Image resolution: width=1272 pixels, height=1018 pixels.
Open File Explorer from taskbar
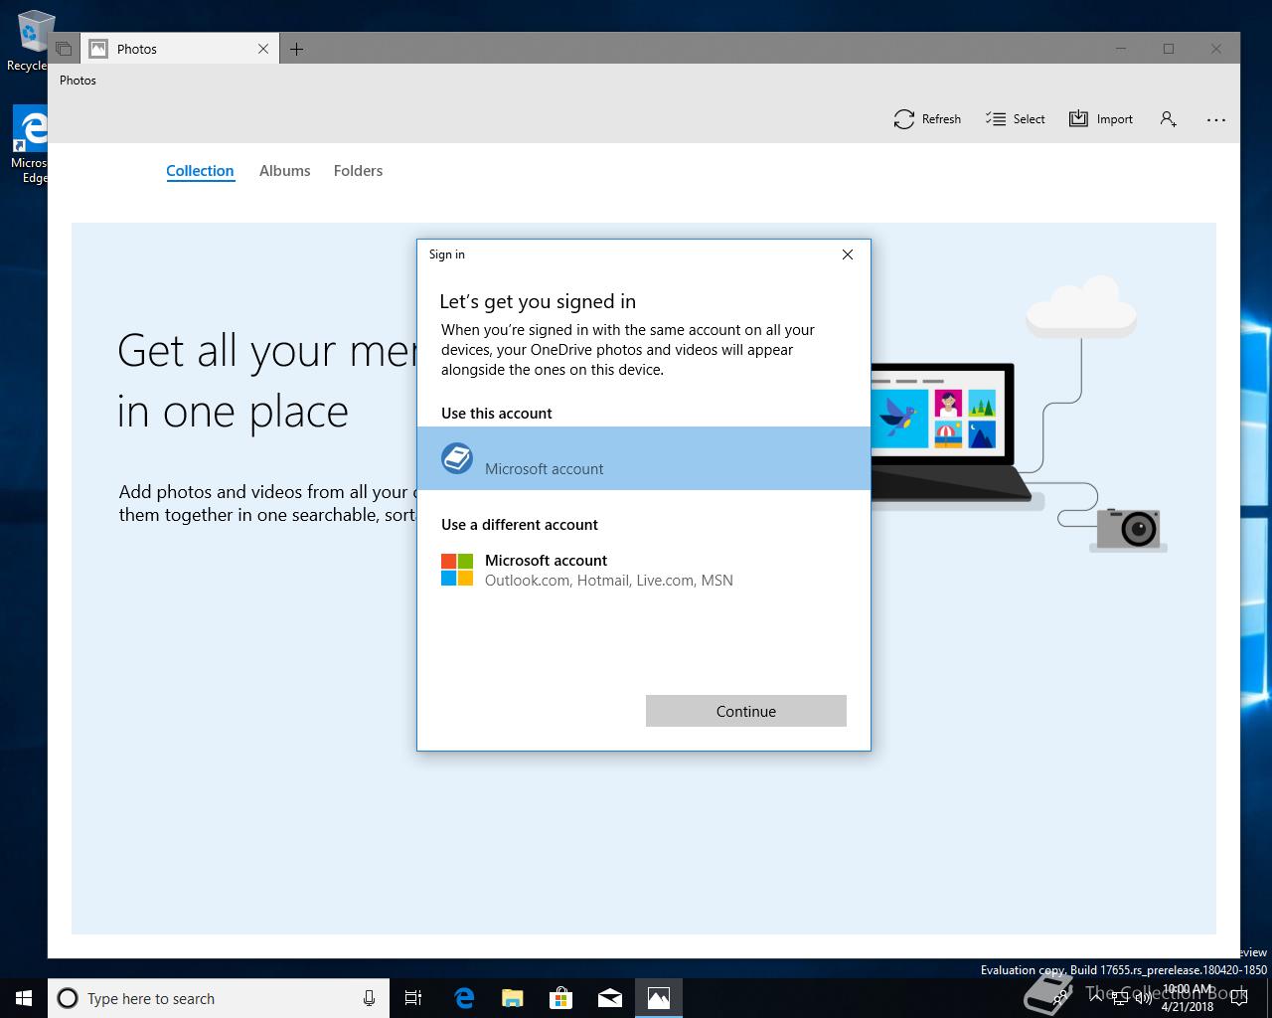(x=513, y=998)
